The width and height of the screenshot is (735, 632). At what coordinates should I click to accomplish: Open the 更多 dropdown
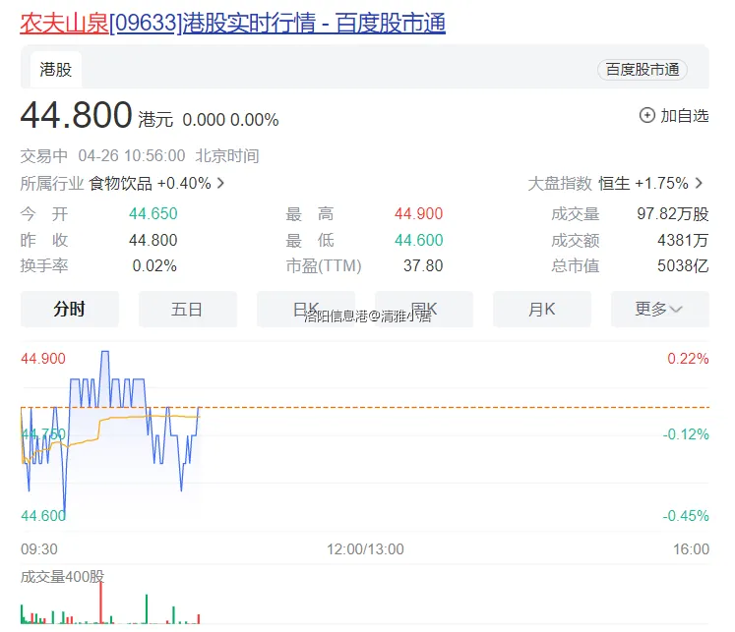coord(660,309)
